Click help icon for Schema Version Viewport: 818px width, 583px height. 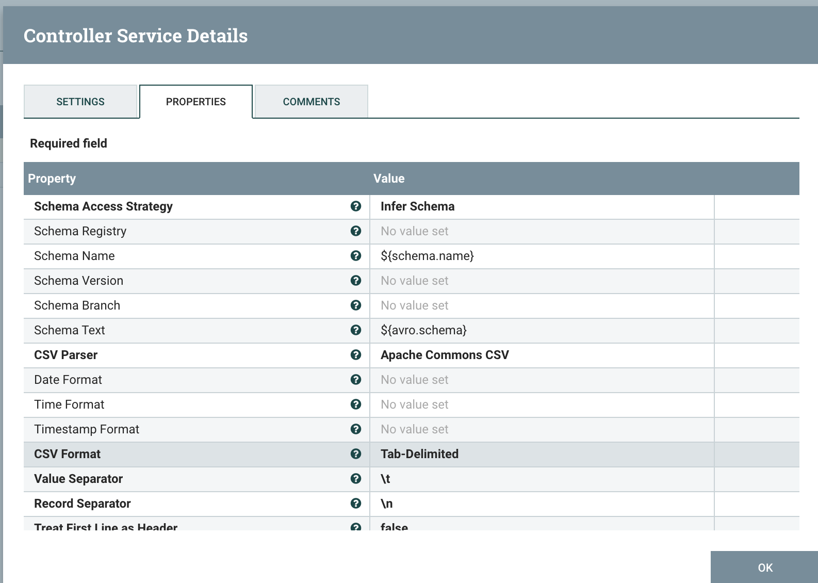pos(355,281)
